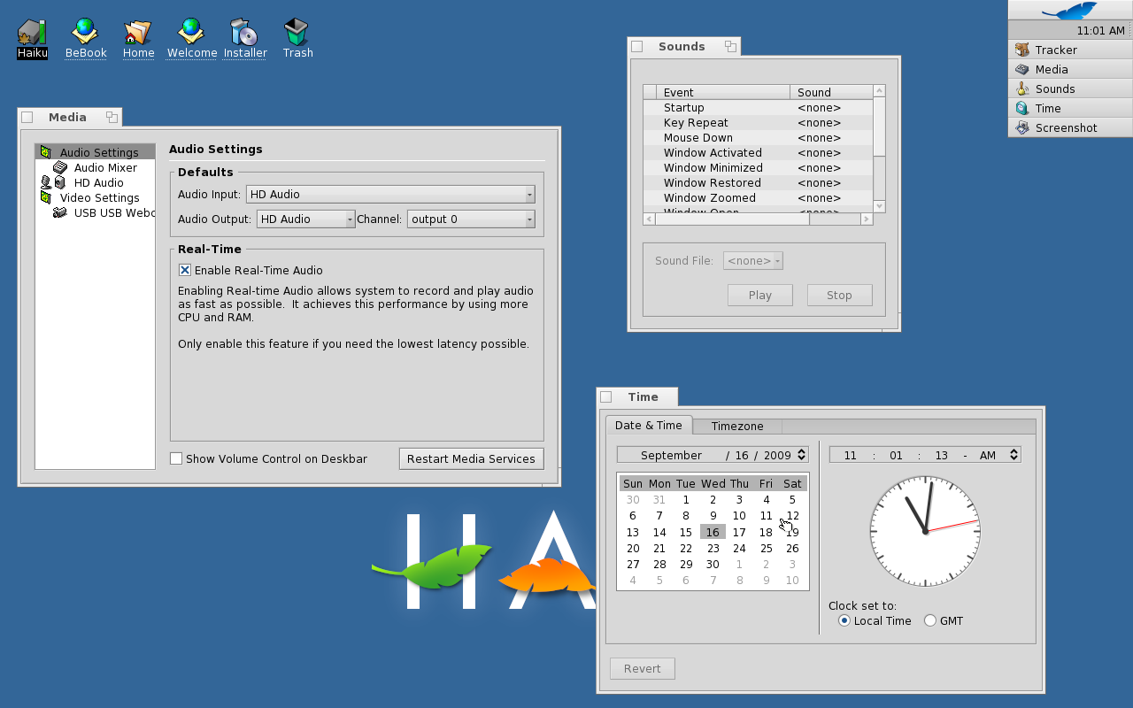
Task: Click the Sounds list vertical scrollbar
Action: point(879,148)
